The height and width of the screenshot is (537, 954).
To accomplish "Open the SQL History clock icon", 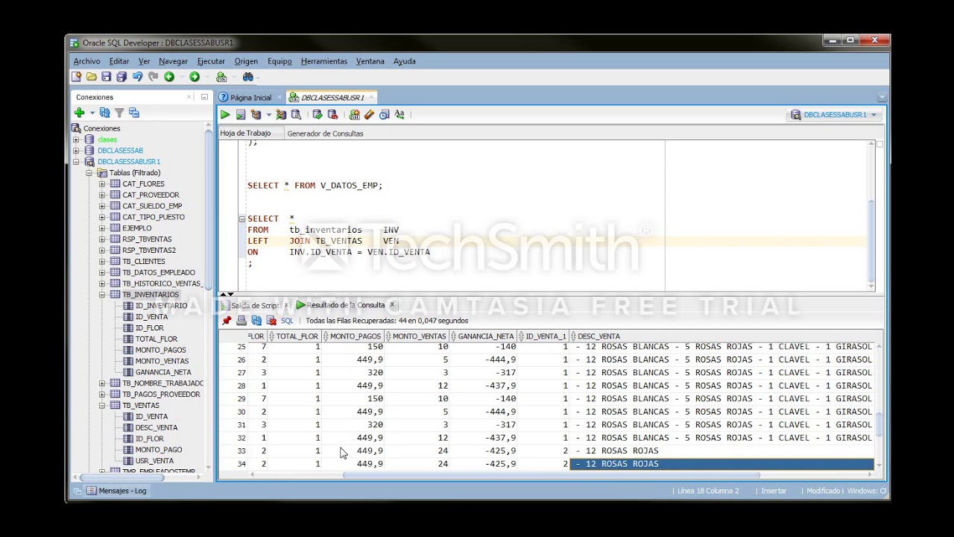I will click(x=385, y=115).
